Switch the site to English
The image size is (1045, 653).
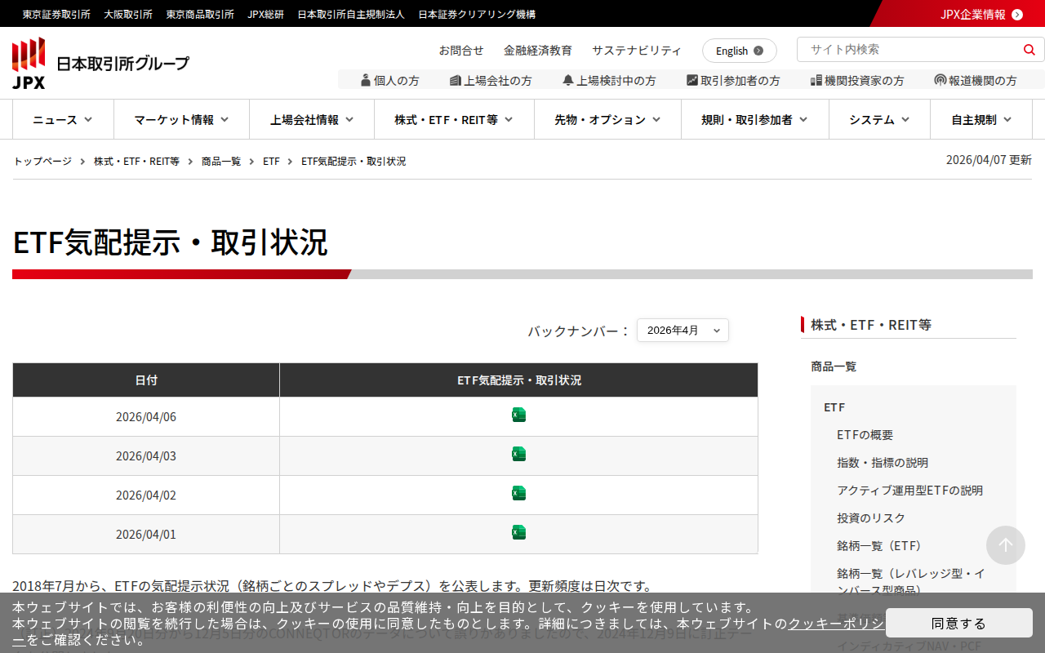pyautogui.click(x=740, y=51)
